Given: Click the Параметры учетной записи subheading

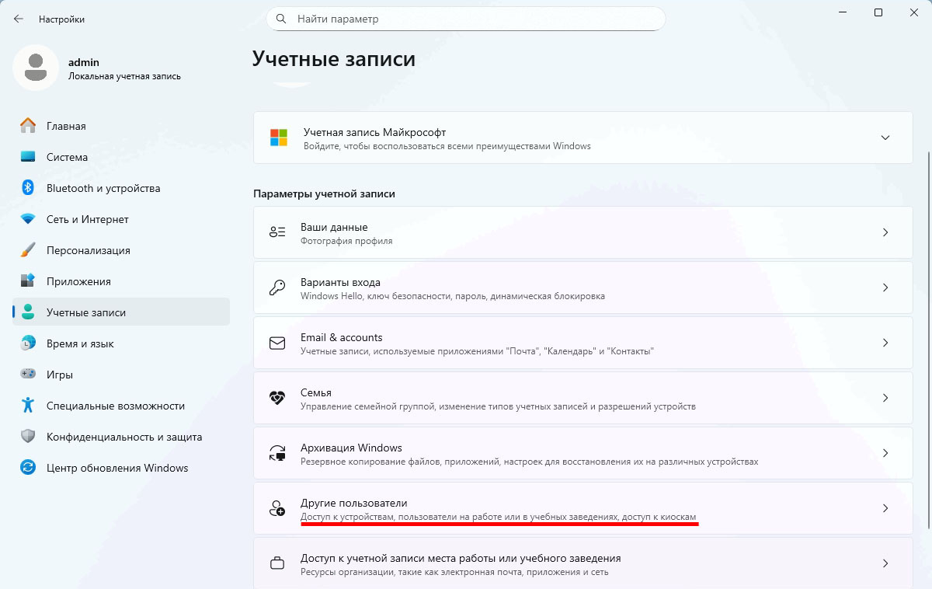Looking at the screenshot, I should [325, 193].
